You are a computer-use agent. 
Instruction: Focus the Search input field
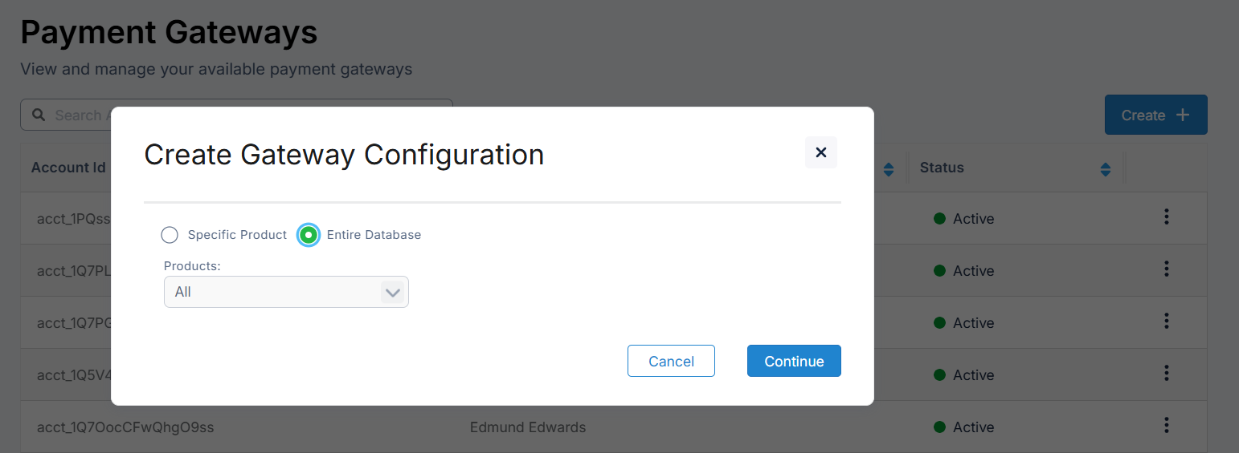(78, 115)
